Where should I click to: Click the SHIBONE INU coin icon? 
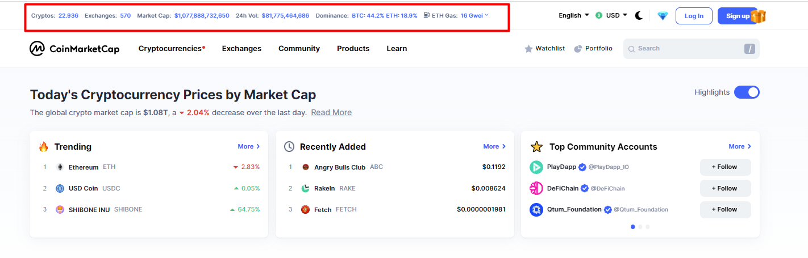[60, 210]
